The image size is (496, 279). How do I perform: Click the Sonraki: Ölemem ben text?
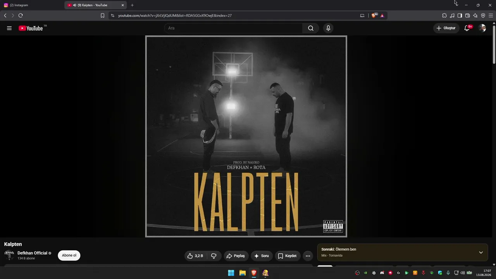click(x=339, y=249)
